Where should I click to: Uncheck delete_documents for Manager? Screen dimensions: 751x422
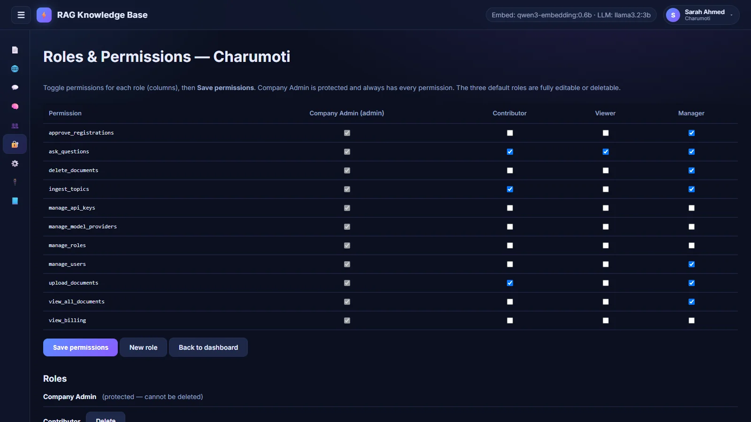tap(691, 170)
